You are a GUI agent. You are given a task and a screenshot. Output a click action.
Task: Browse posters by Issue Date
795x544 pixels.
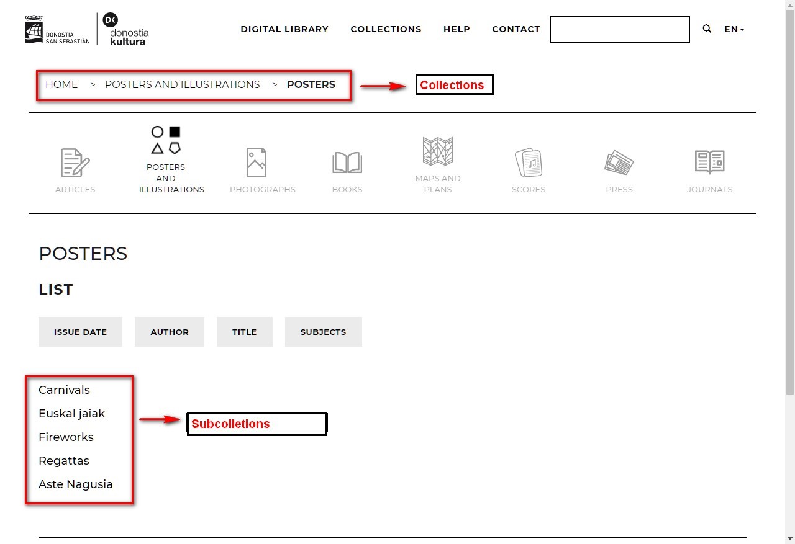80,332
